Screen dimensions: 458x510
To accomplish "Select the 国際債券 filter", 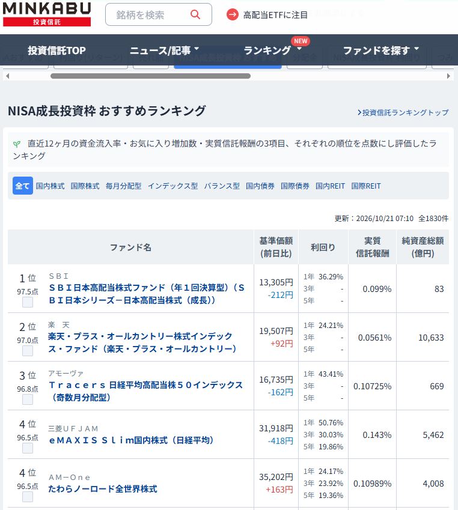I will click(x=295, y=186).
